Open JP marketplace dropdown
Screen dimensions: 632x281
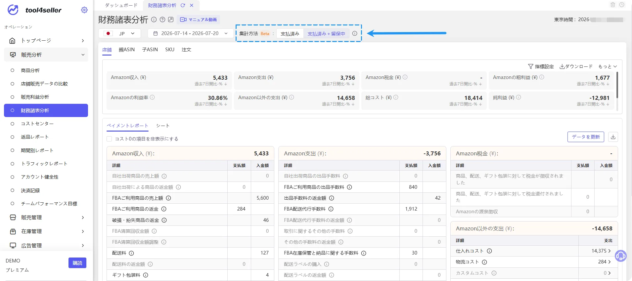tap(119, 33)
